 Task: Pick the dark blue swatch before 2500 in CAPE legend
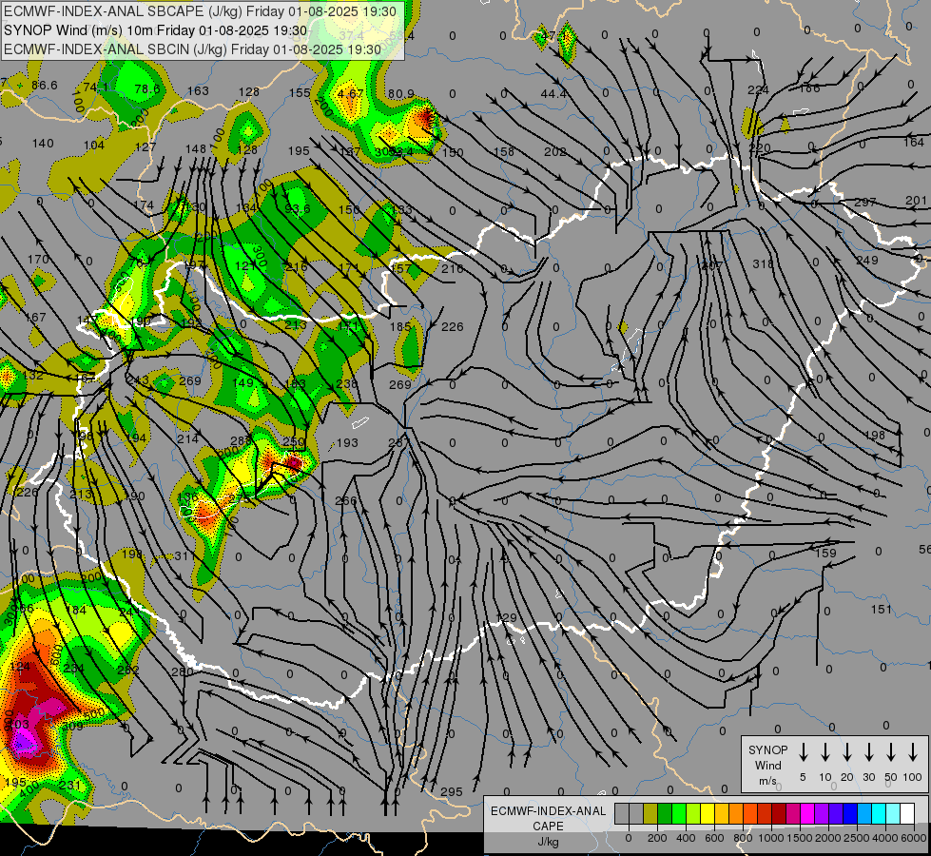click(849, 814)
